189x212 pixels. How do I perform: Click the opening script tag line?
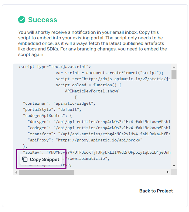pos(55,67)
